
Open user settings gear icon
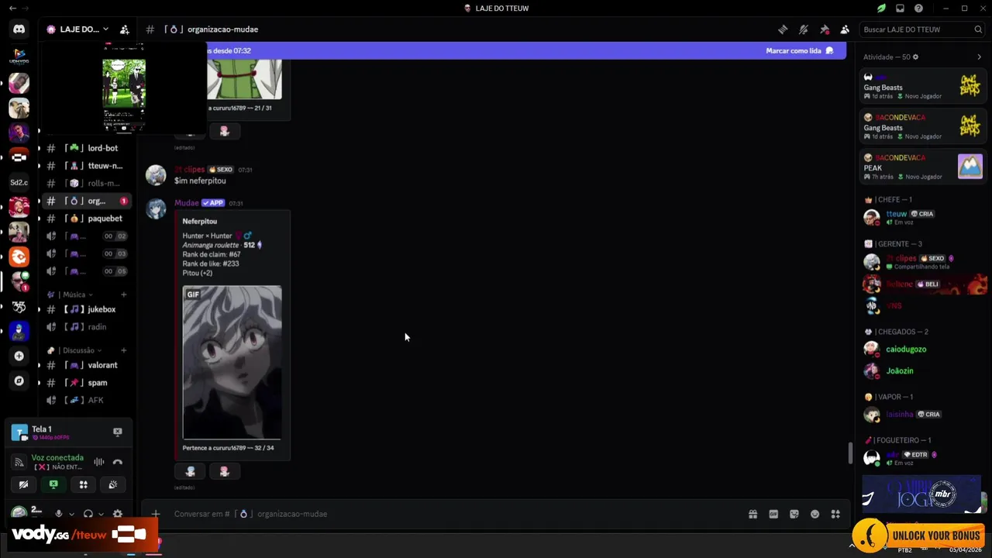pos(118,514)
